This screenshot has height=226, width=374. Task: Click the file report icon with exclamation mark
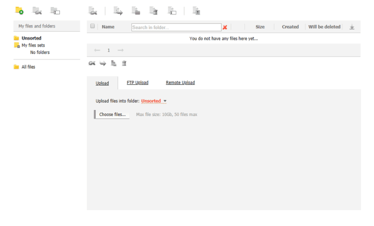coord(196,10)
